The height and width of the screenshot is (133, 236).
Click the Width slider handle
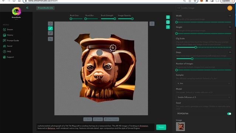tap(177, 22)
